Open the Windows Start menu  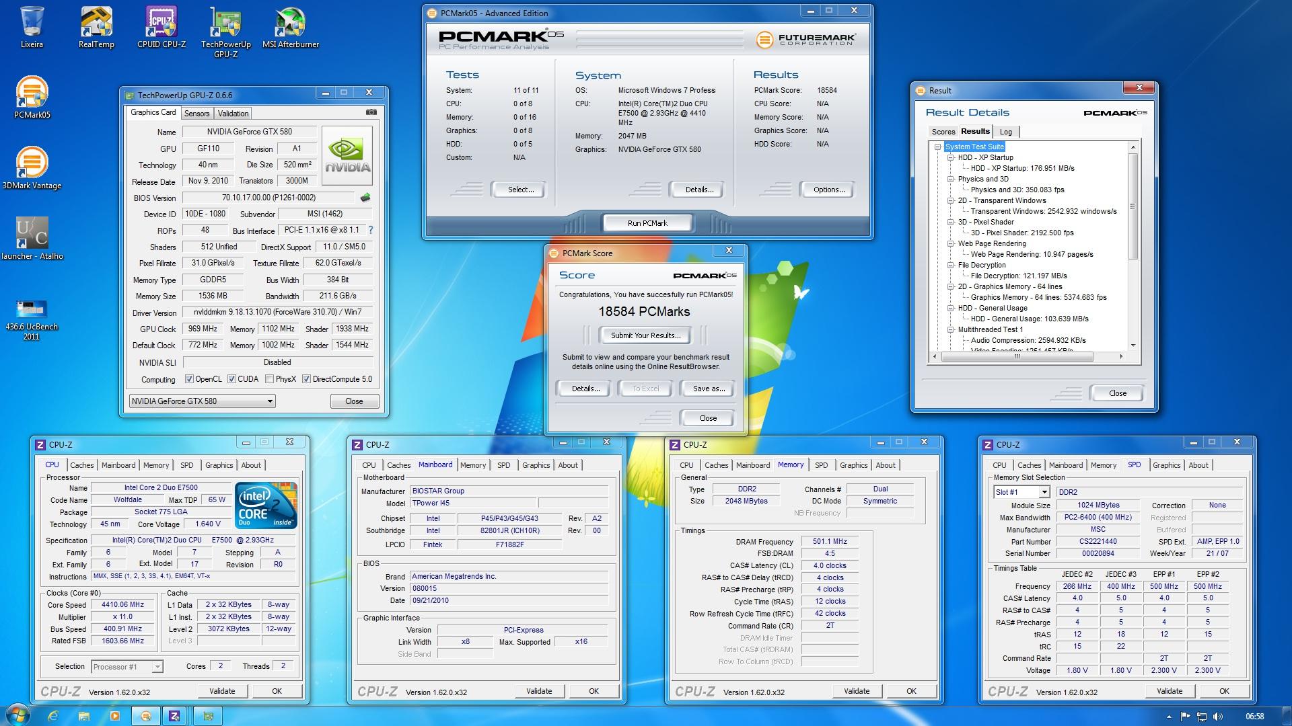17,716
